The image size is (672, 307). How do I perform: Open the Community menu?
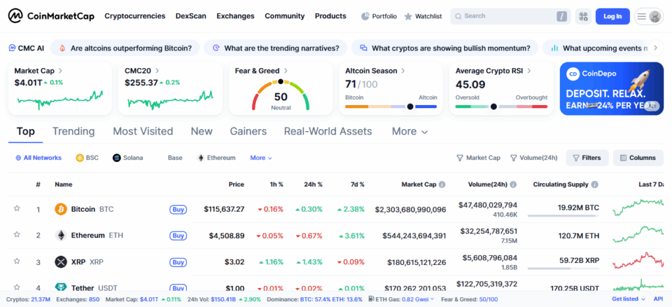click(285, 16)
